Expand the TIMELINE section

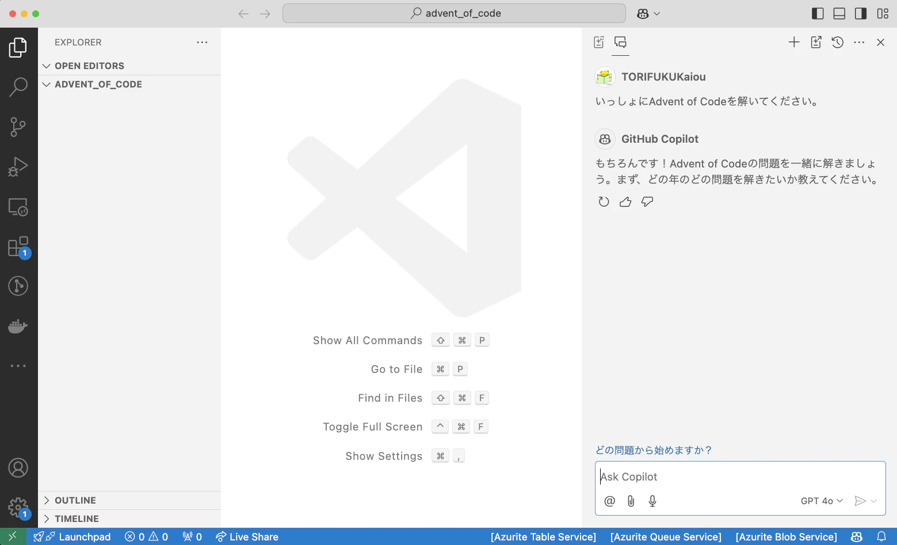129,519
